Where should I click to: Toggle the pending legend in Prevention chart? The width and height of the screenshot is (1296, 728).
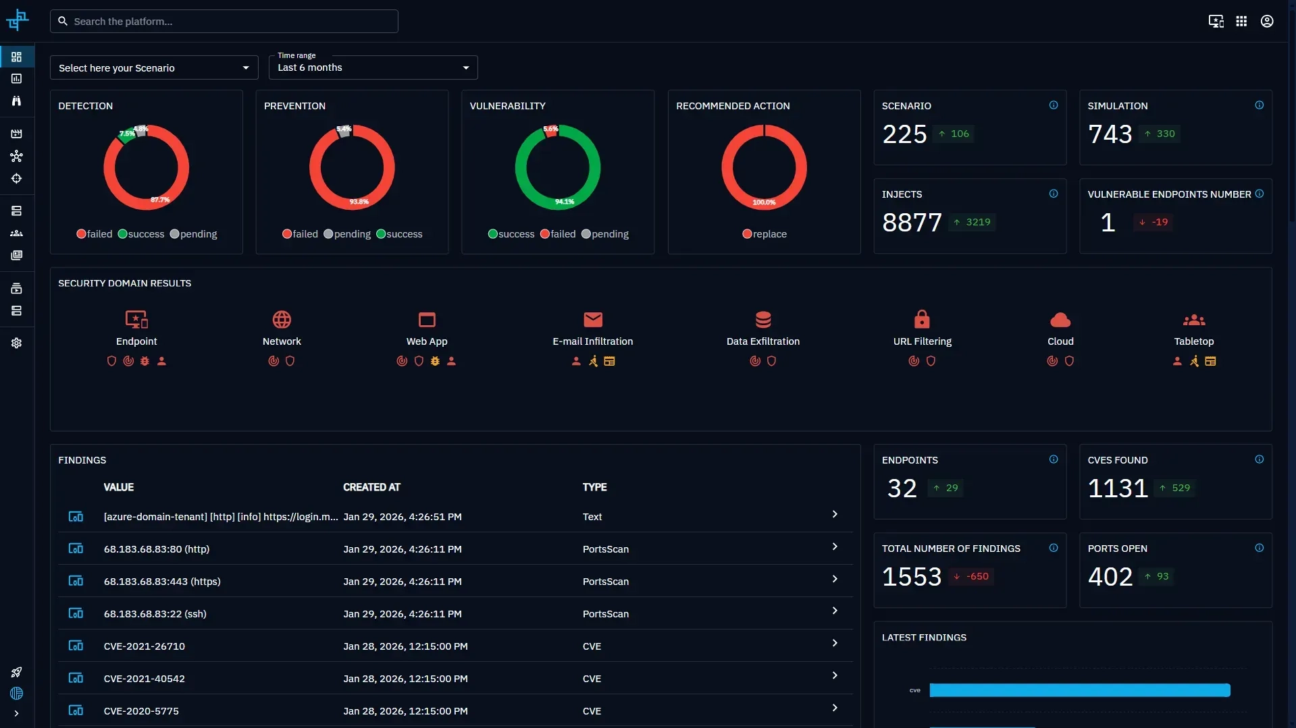point(346,234)
